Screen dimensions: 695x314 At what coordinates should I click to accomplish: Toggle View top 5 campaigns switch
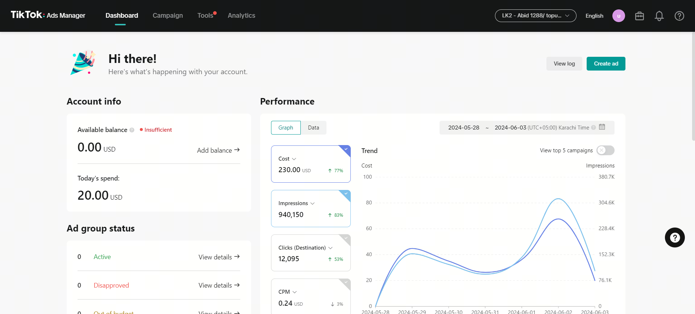(605, 150)
